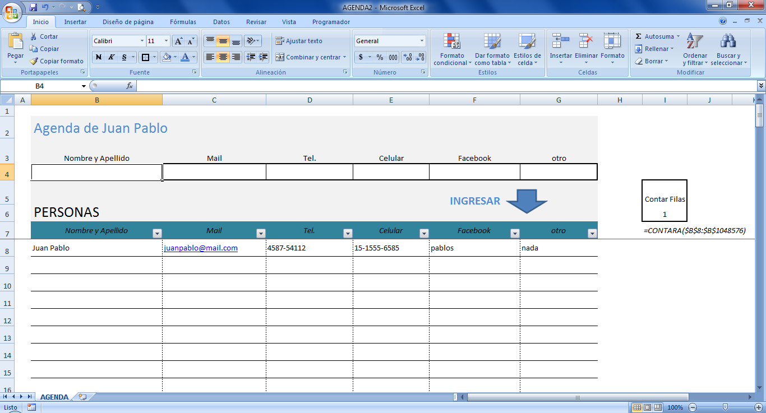
Task: Adjust the zoom slider
Action: coord(725,407)
